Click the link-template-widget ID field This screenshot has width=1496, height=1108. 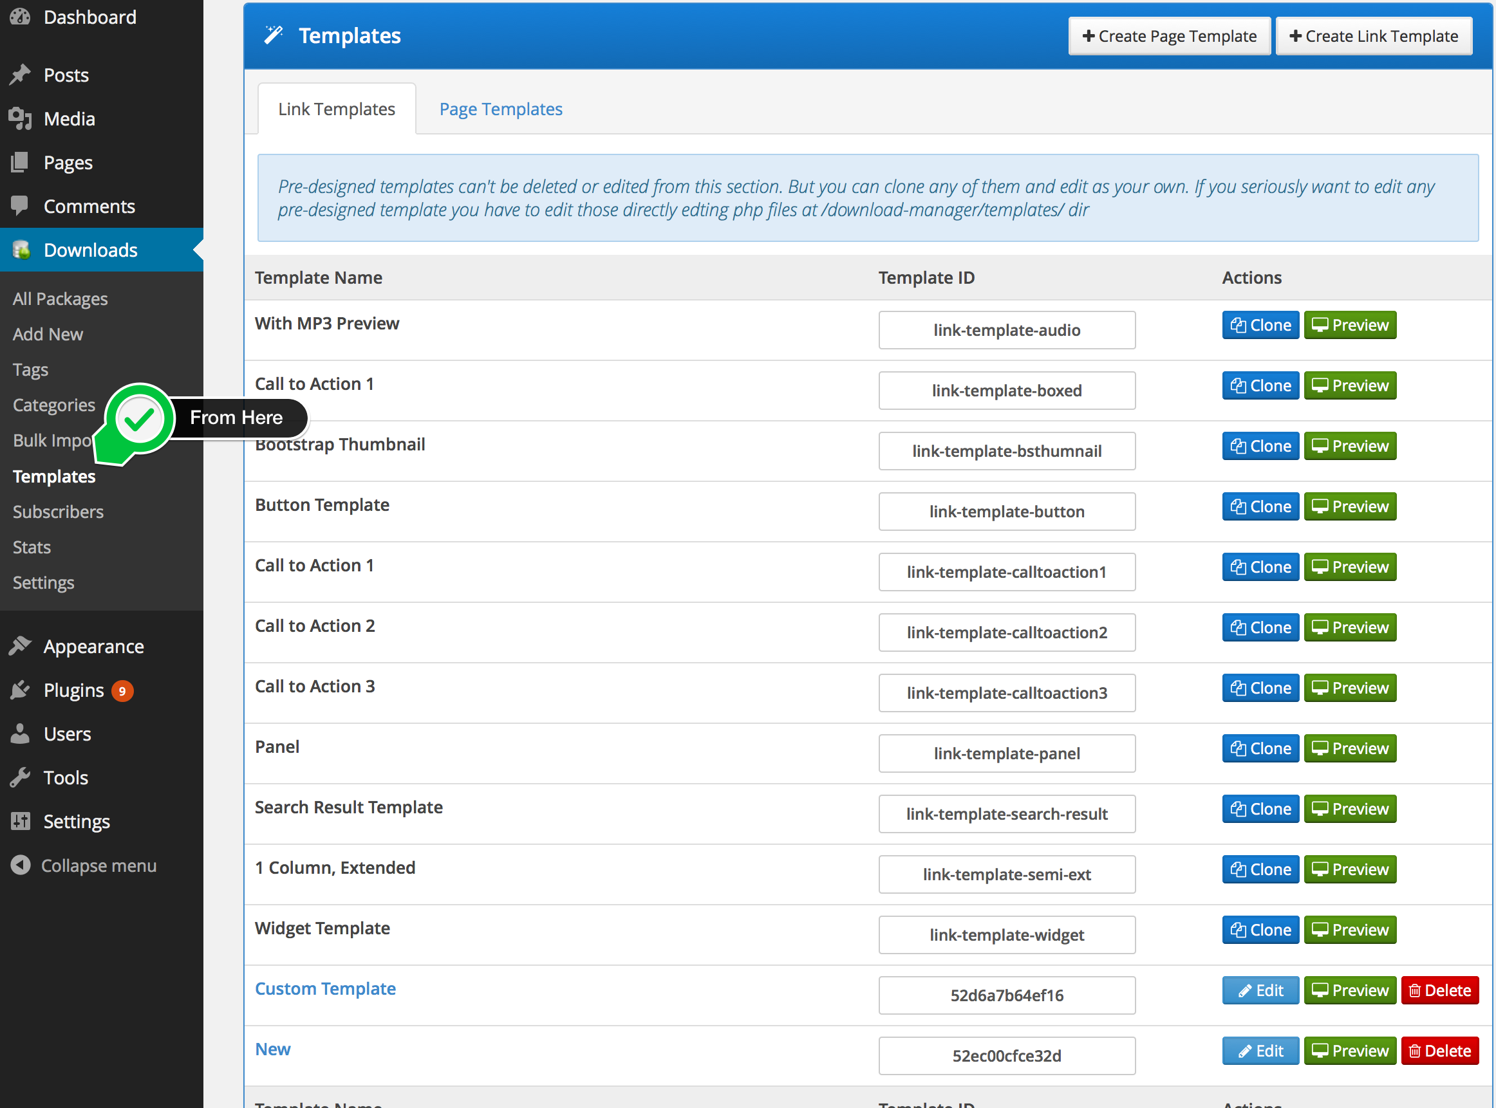click(1007, 935)
